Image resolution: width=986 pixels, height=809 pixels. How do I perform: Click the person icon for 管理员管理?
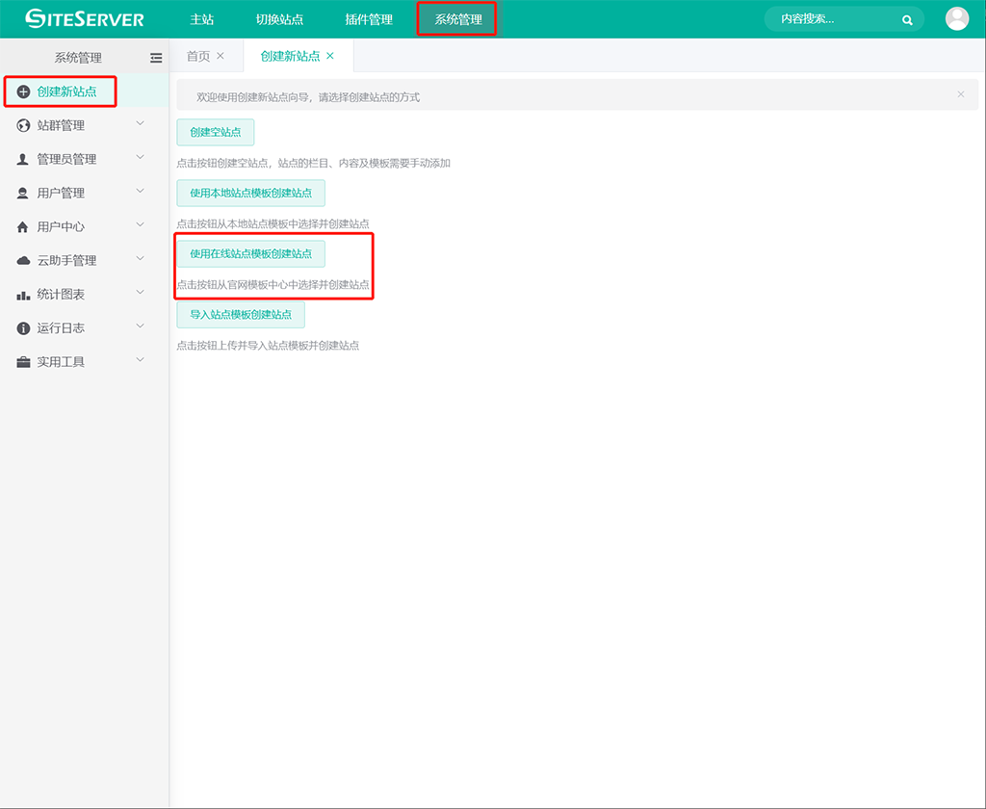point(24,159)
